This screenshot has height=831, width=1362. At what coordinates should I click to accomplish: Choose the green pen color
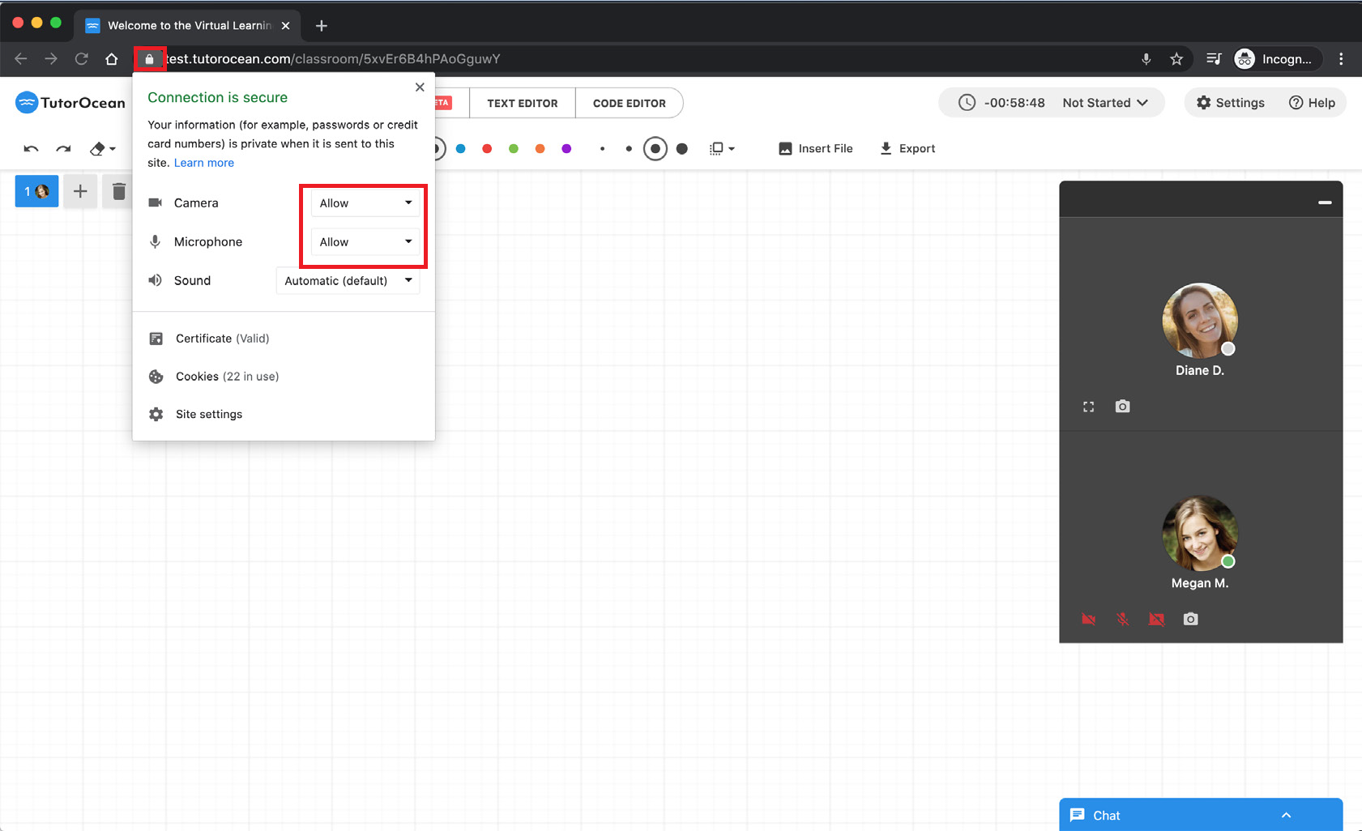pyautogui.click(x=514, y=148)
